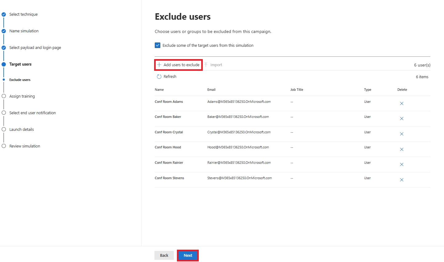Image resolution: width=444 pixels, height=262 pixels.
Task: Click the Email column header
Action: pyautogui.click(x=211, y=90)
